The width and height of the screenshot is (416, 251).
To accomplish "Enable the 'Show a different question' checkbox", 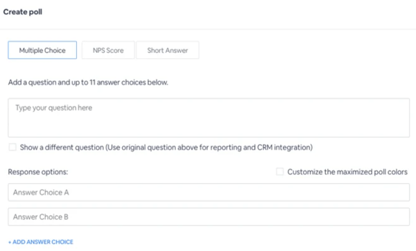I will click(x=12, y=147).
